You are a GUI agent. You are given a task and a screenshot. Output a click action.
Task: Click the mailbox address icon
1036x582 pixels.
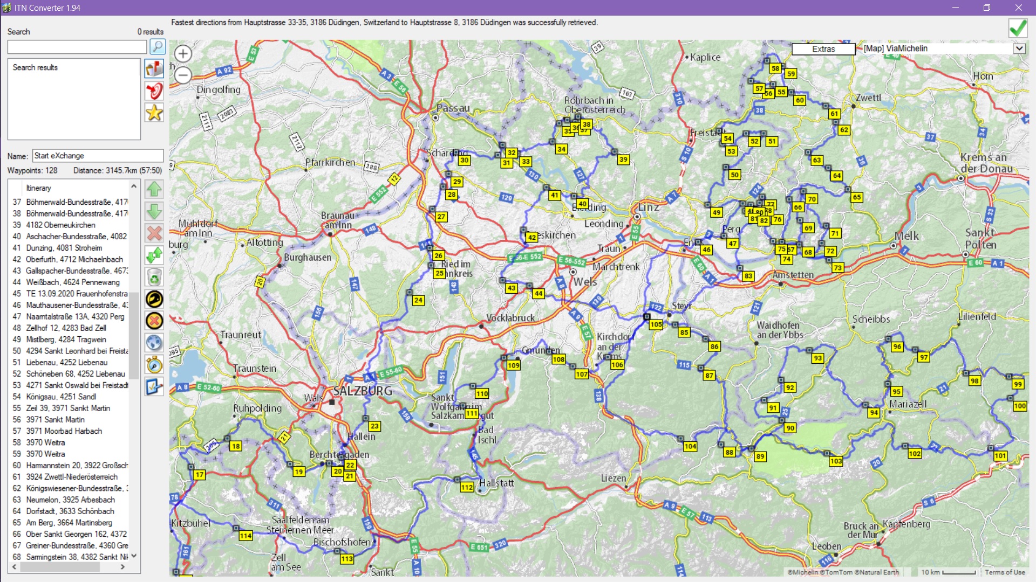point(154,69)
